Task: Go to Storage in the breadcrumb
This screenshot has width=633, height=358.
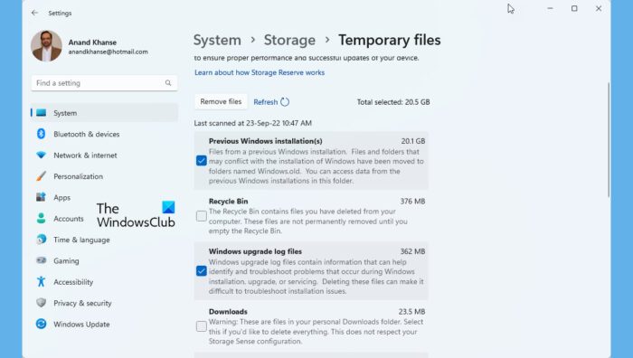Action: (x=289, y=40)
